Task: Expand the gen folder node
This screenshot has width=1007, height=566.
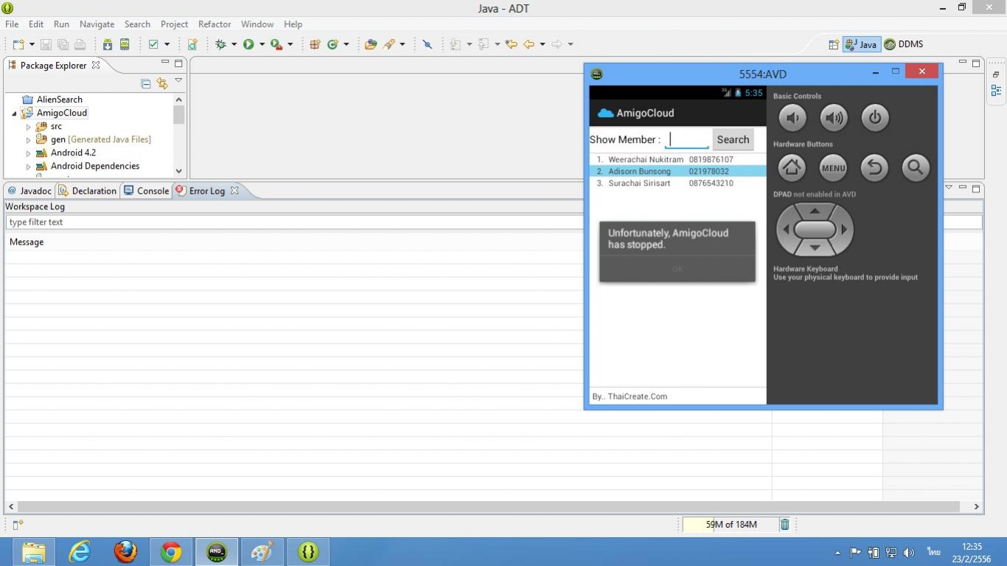Action: tap(29, 140)
